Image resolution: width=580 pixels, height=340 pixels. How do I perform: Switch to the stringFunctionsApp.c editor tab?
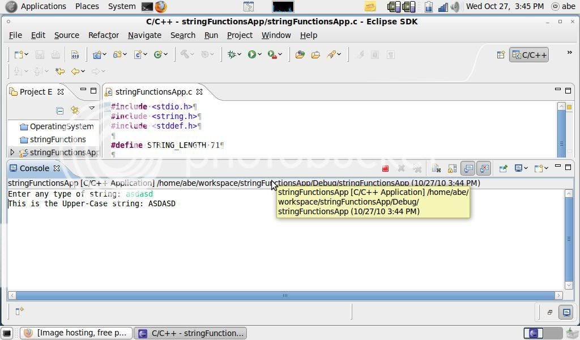(153, 92)
